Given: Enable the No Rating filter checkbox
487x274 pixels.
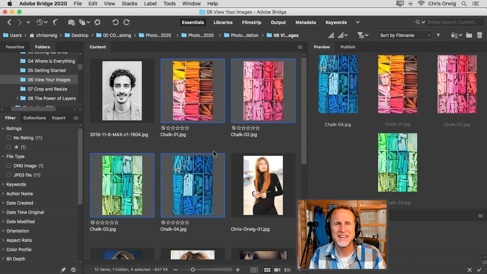Looking at the screenshot, I should (x=8, y=138).
